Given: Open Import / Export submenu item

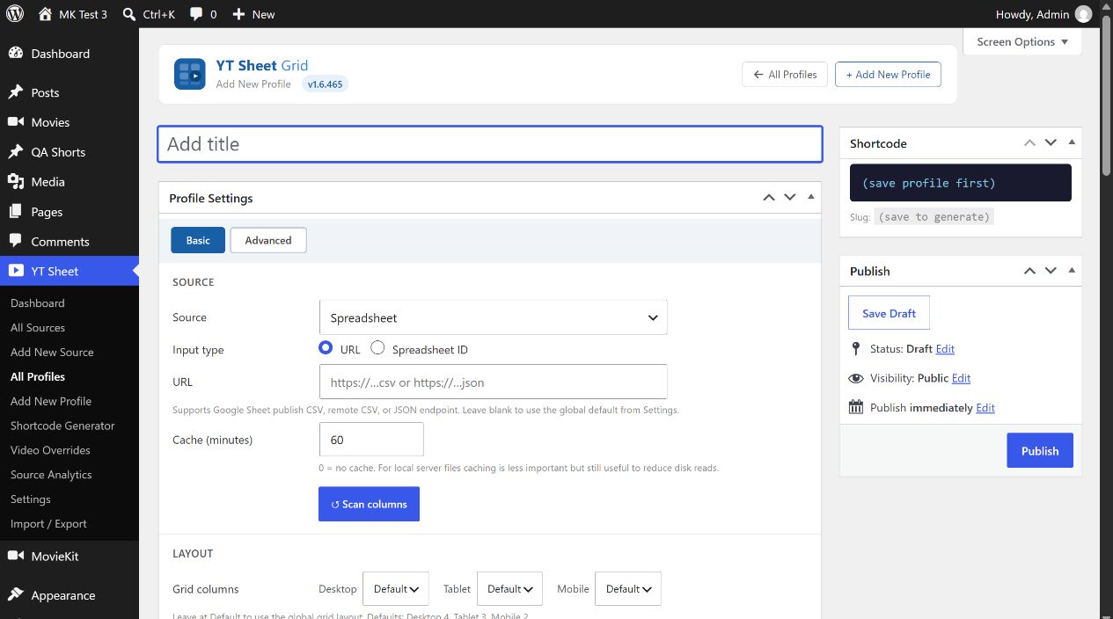Looking at the screenshot, I should tap(48, 524).
